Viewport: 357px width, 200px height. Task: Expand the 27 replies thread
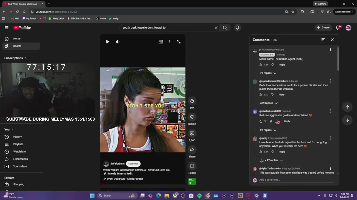(x=271, y=160)
